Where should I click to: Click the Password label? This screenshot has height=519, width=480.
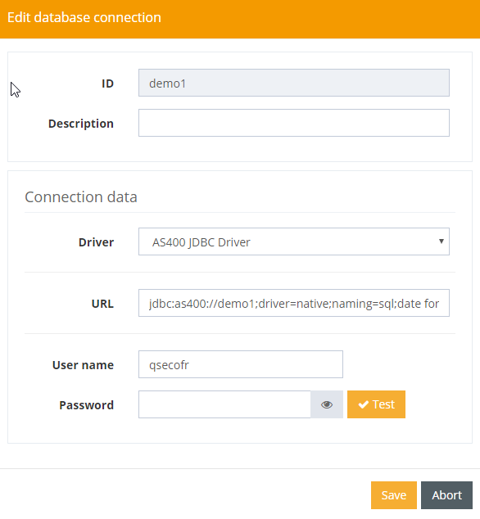pyautogui.click(x=87, y=405)
